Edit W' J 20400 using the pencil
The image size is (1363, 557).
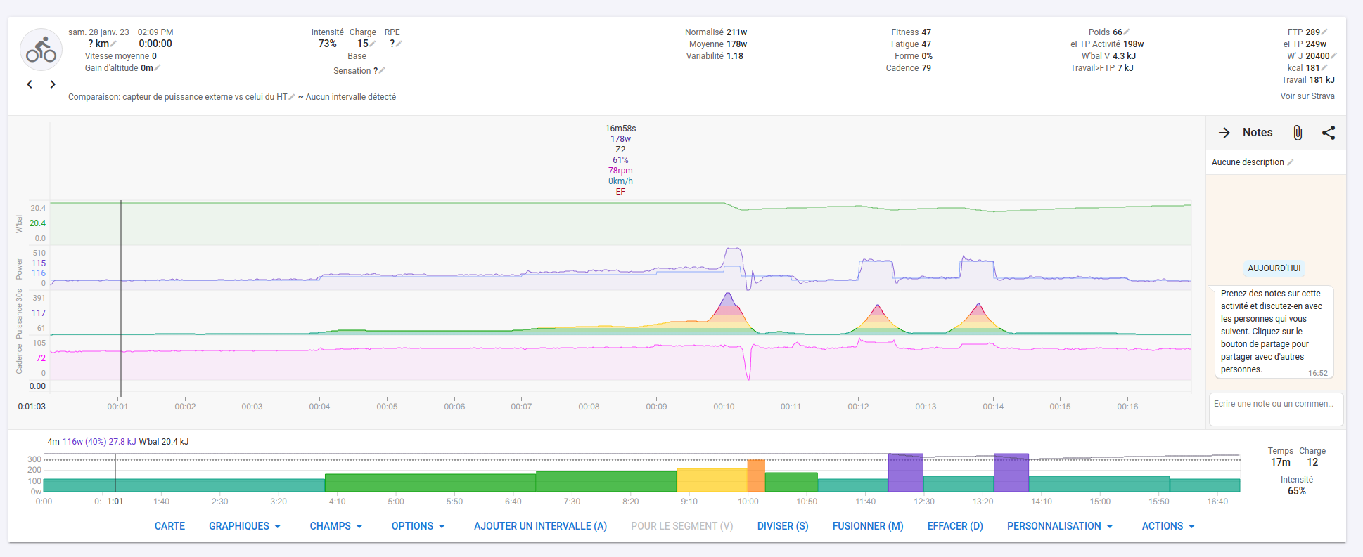[x=1333, y=55]
